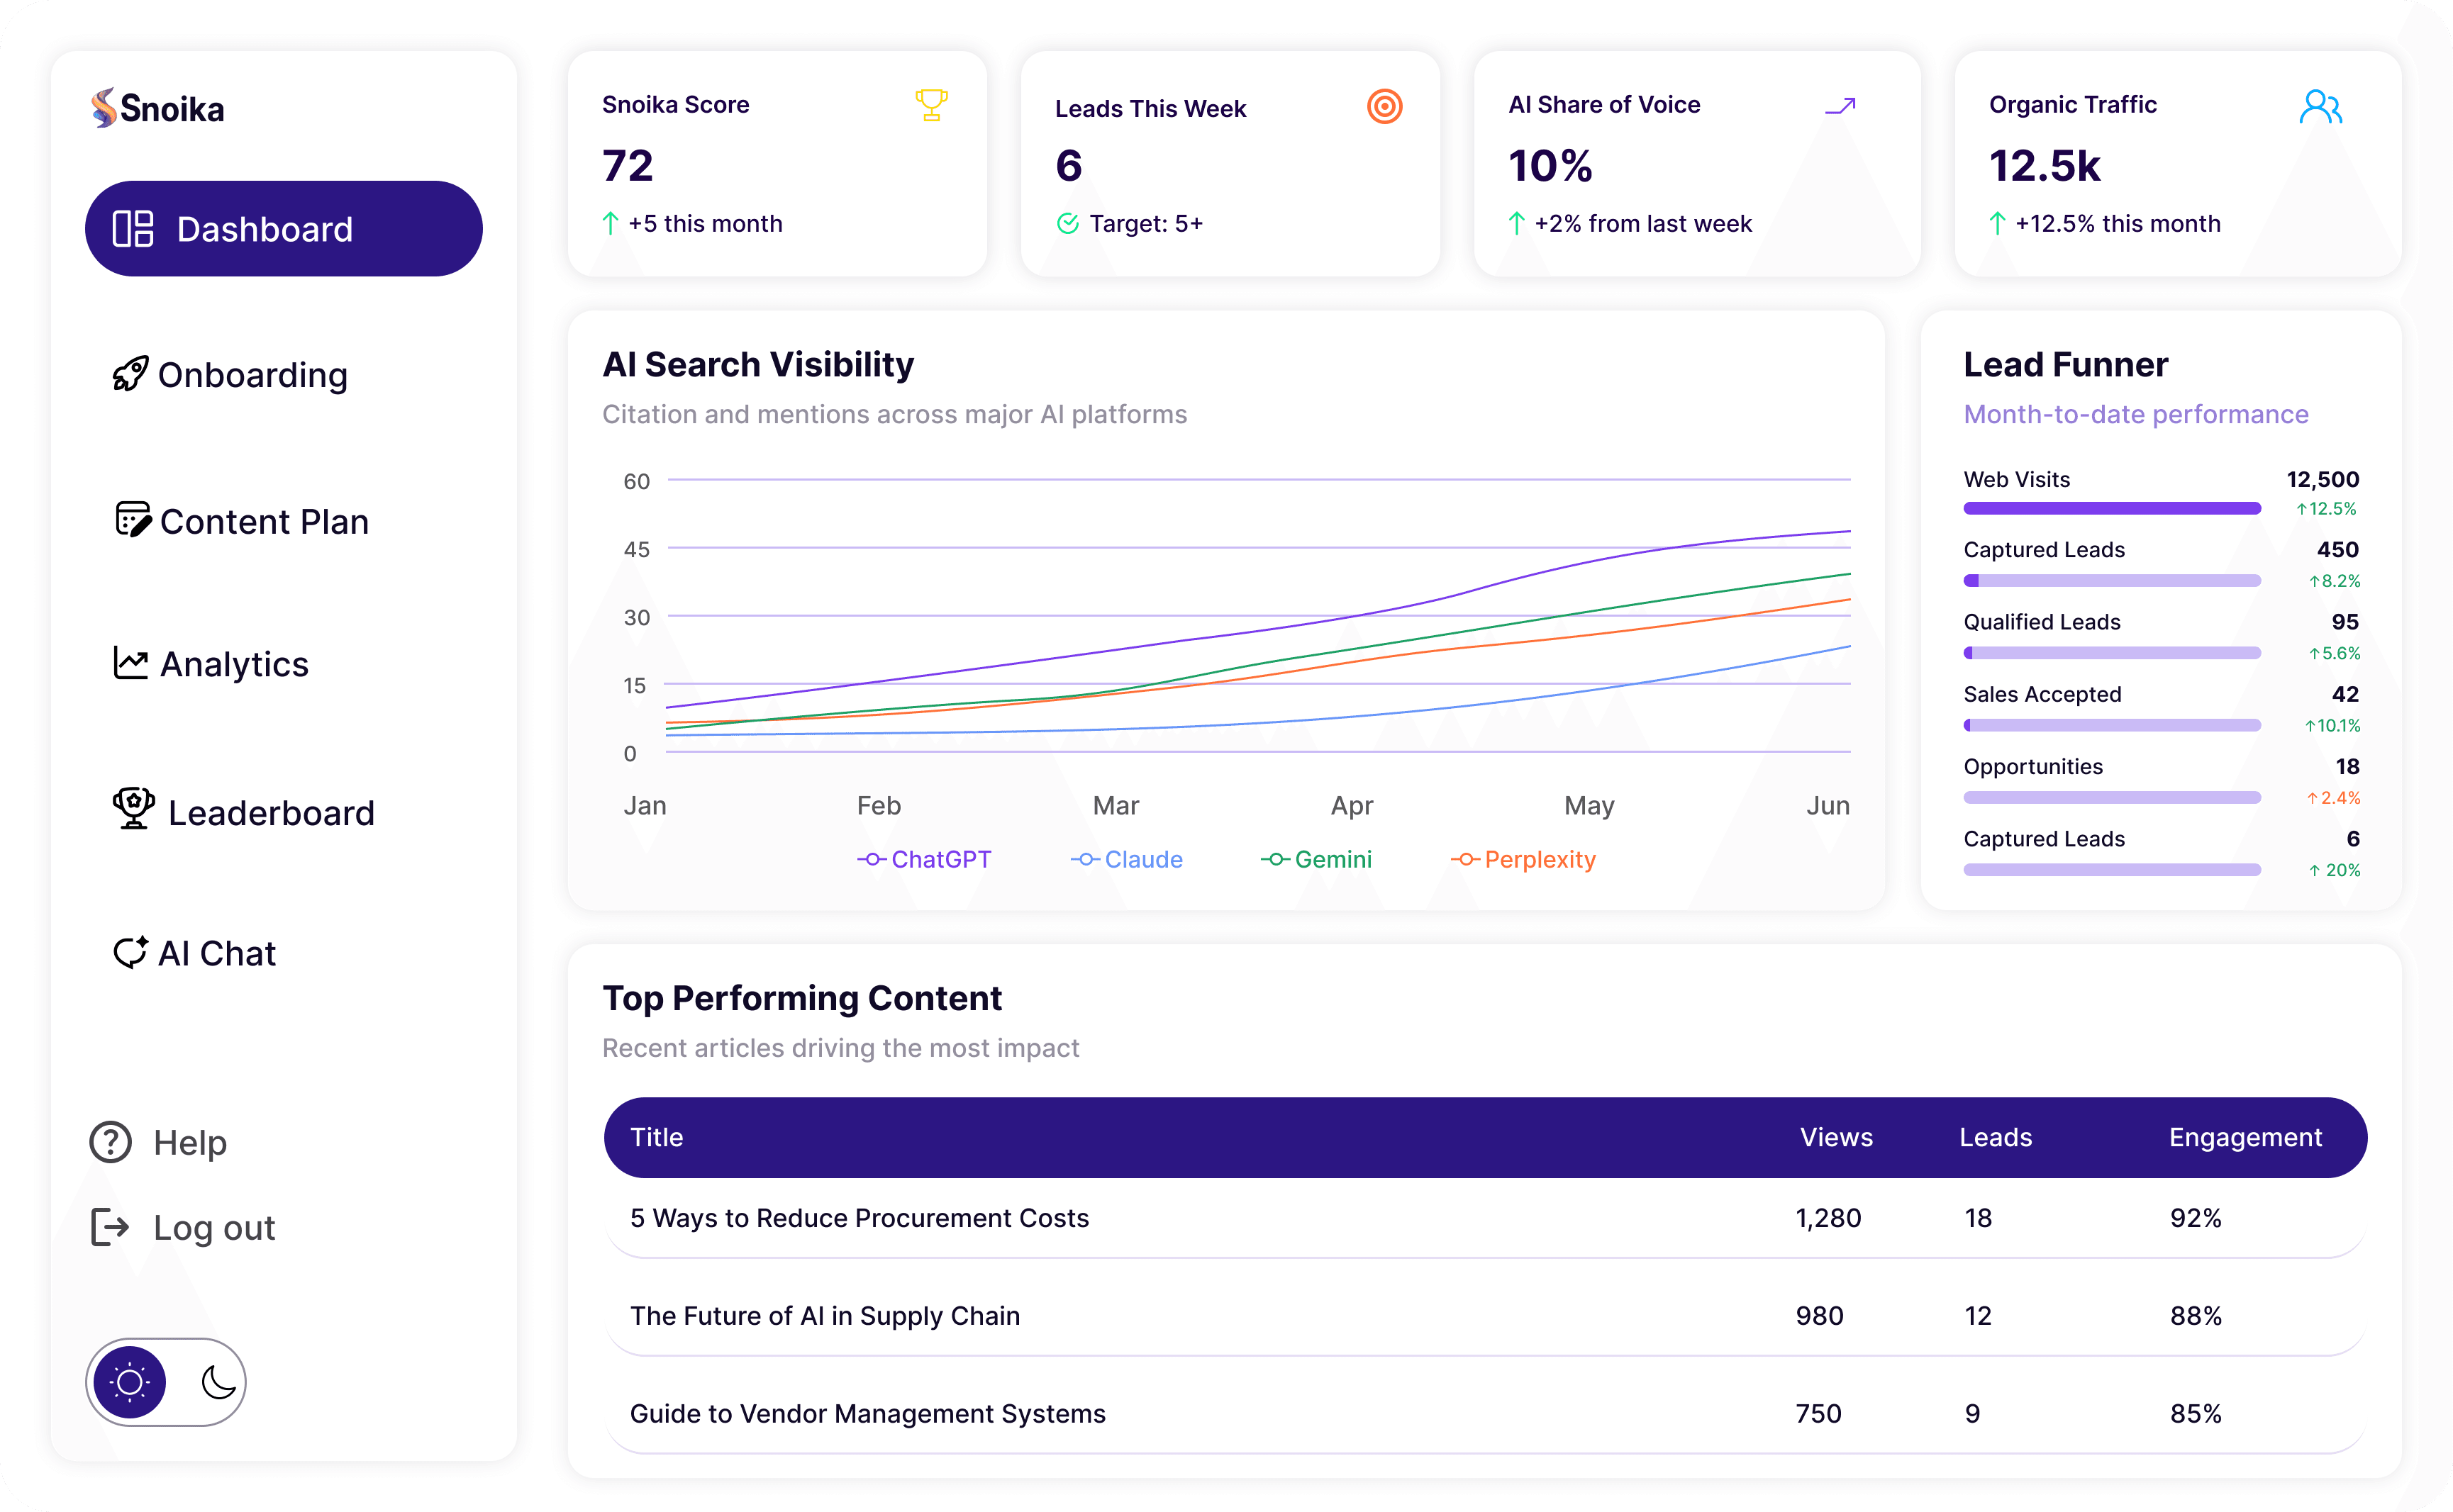The height and width of the screenshot is (1512, 2453).
Task: Click the trophy icon on Snoika Score card
Action: click(930, 104)
